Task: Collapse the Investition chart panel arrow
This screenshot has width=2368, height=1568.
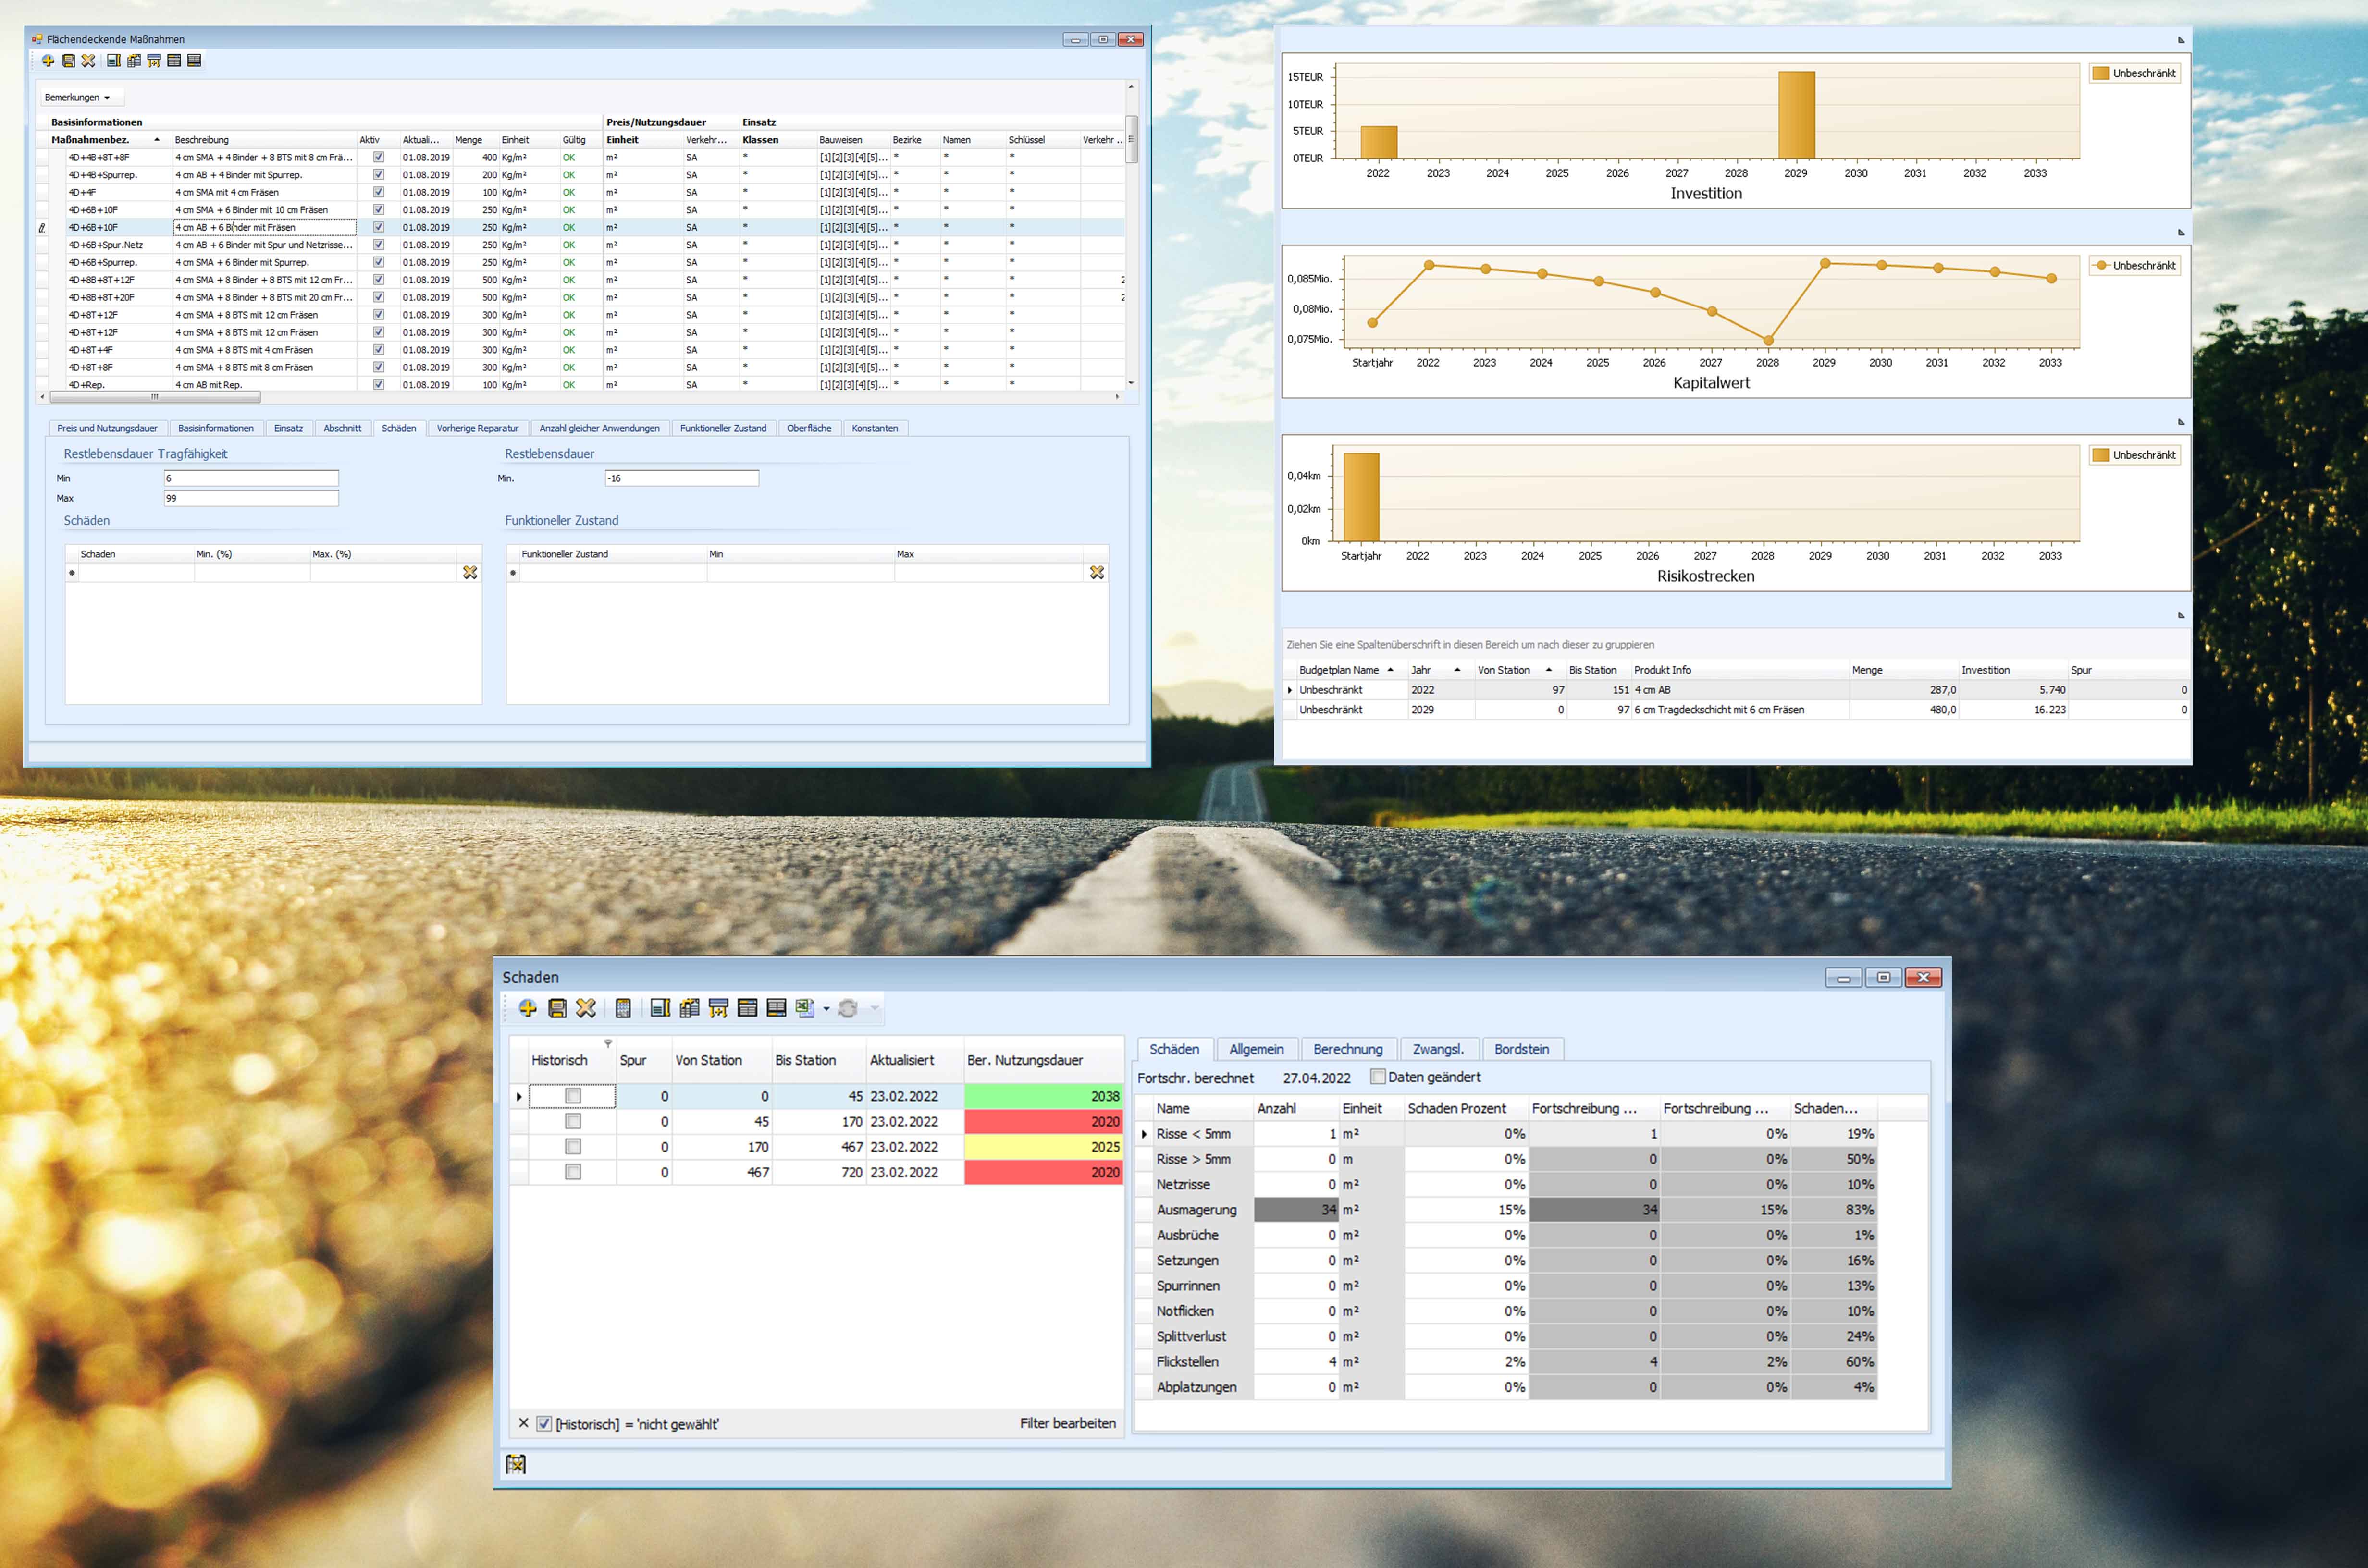Action: [2181, 40]
